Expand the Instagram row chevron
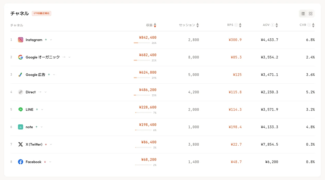325x180 pixels. point(51,40)
